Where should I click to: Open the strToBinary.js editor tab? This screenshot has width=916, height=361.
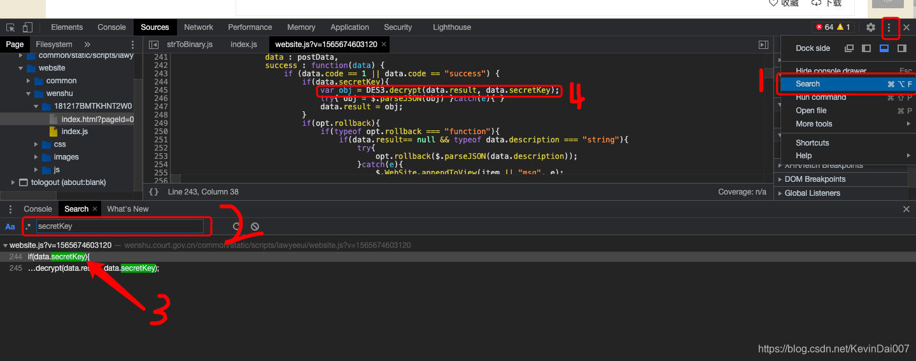[x=190, y=44]
